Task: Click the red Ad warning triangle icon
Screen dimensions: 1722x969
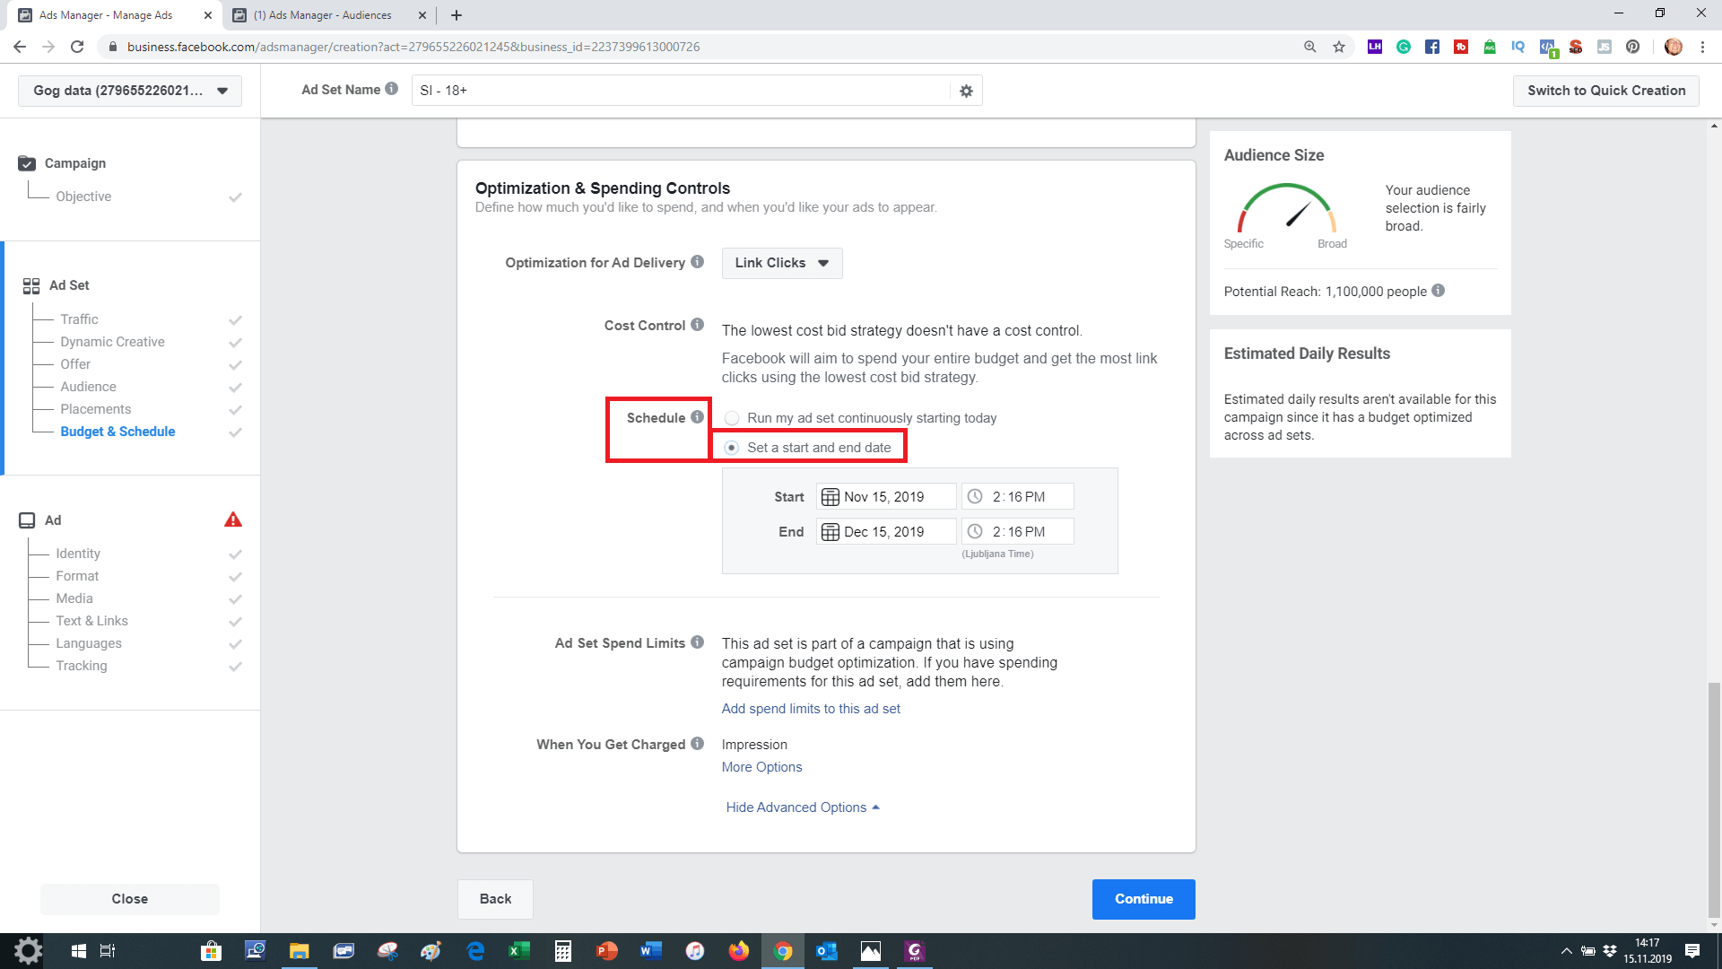Action: pyautogui.click(x=233, y=520)
